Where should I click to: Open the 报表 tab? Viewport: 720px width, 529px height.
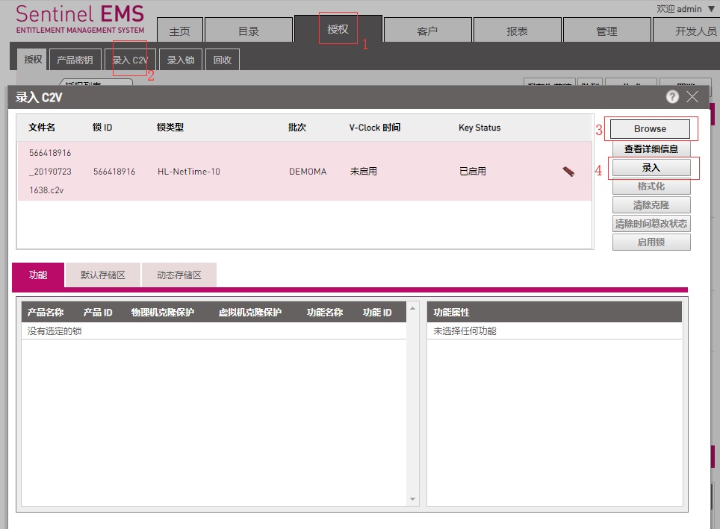click(517, 31)
